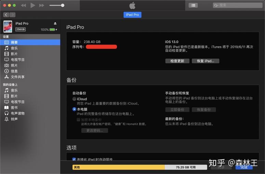Click the iOS 13.0 version label
Image resolution: width=265 pixels, height=174 pixels.
pyautogui.click(x=172, y=42)
